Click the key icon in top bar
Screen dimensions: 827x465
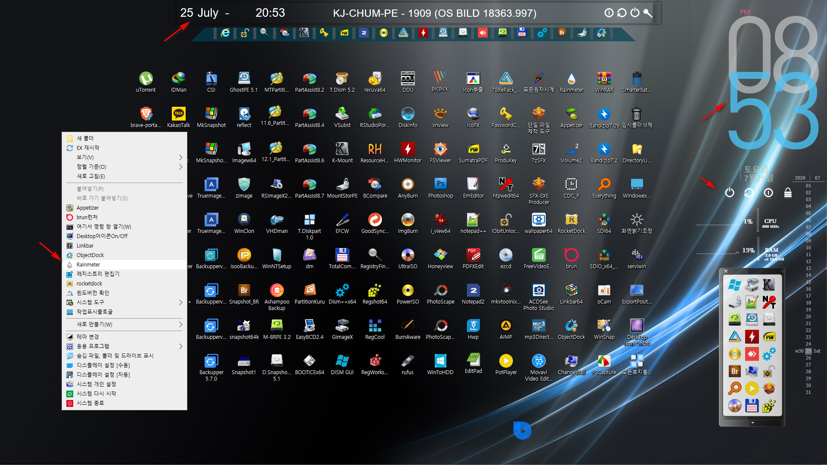[x=647, y=13]
